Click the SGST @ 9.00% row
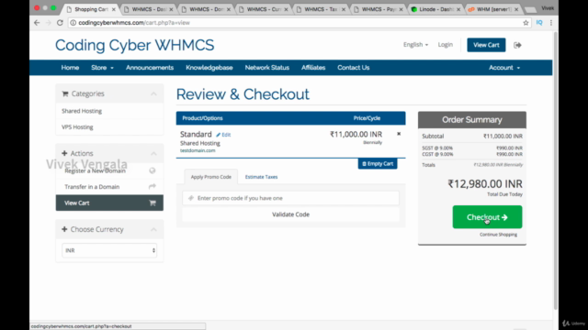The image size is (588, 330). coord(472,148)
